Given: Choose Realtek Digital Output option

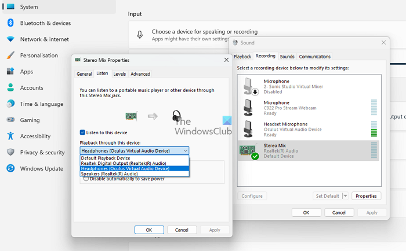Looking at the screenshot, I should 135,163.
